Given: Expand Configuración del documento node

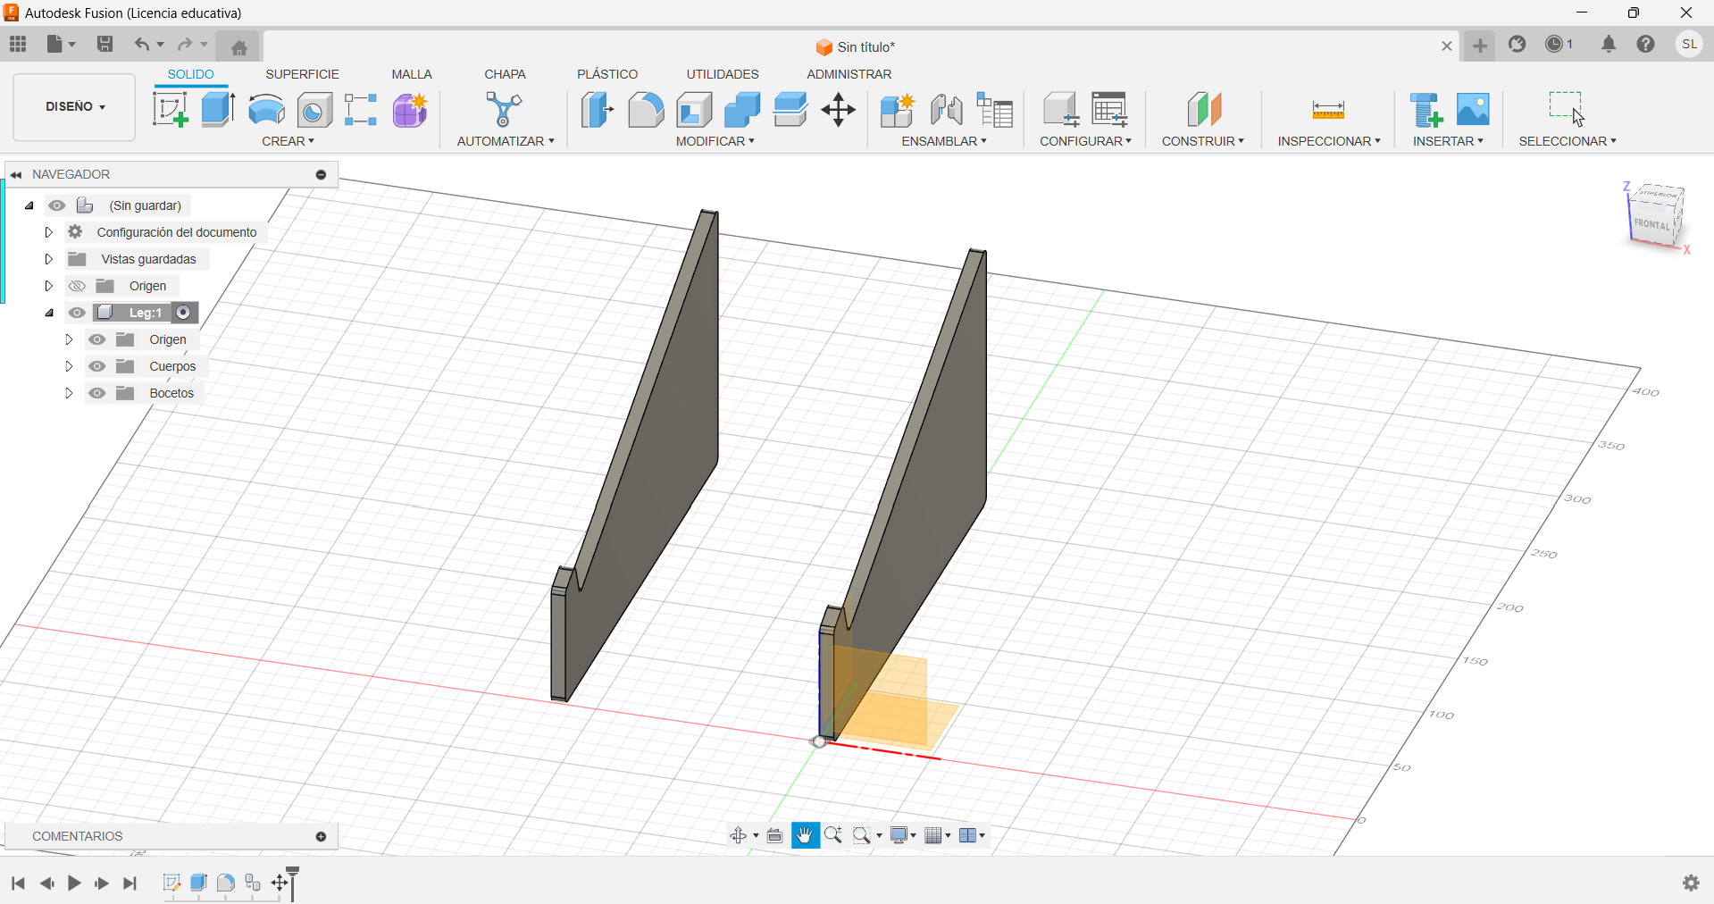Looking at the screenshot, I should tap(49, 232).
